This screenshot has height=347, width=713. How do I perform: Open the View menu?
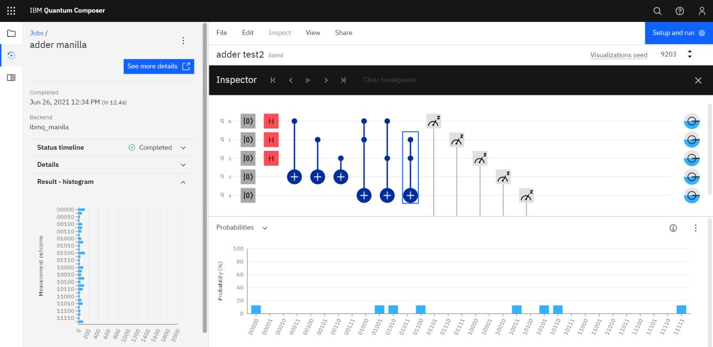click(x=313, y=33)
